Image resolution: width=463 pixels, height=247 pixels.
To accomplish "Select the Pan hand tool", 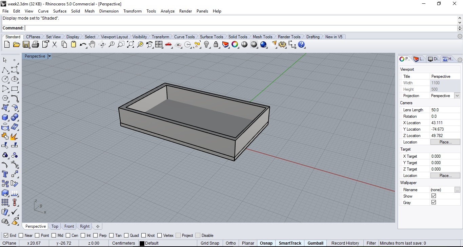I will click(x=92, y=44).
